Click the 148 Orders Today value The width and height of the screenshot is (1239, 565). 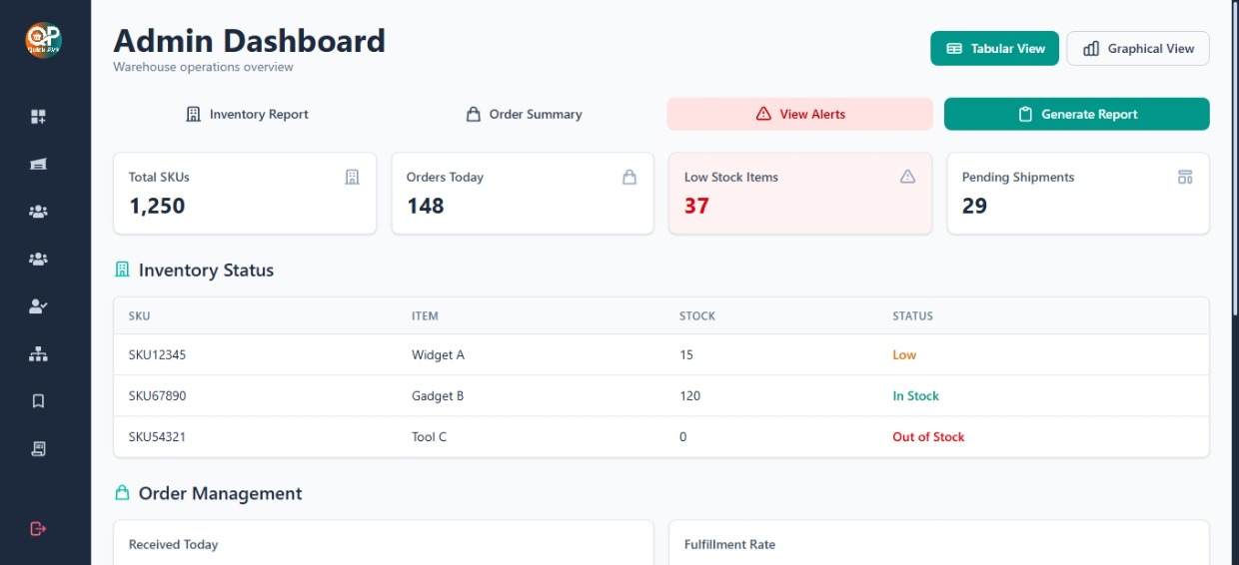pos(425,206)
